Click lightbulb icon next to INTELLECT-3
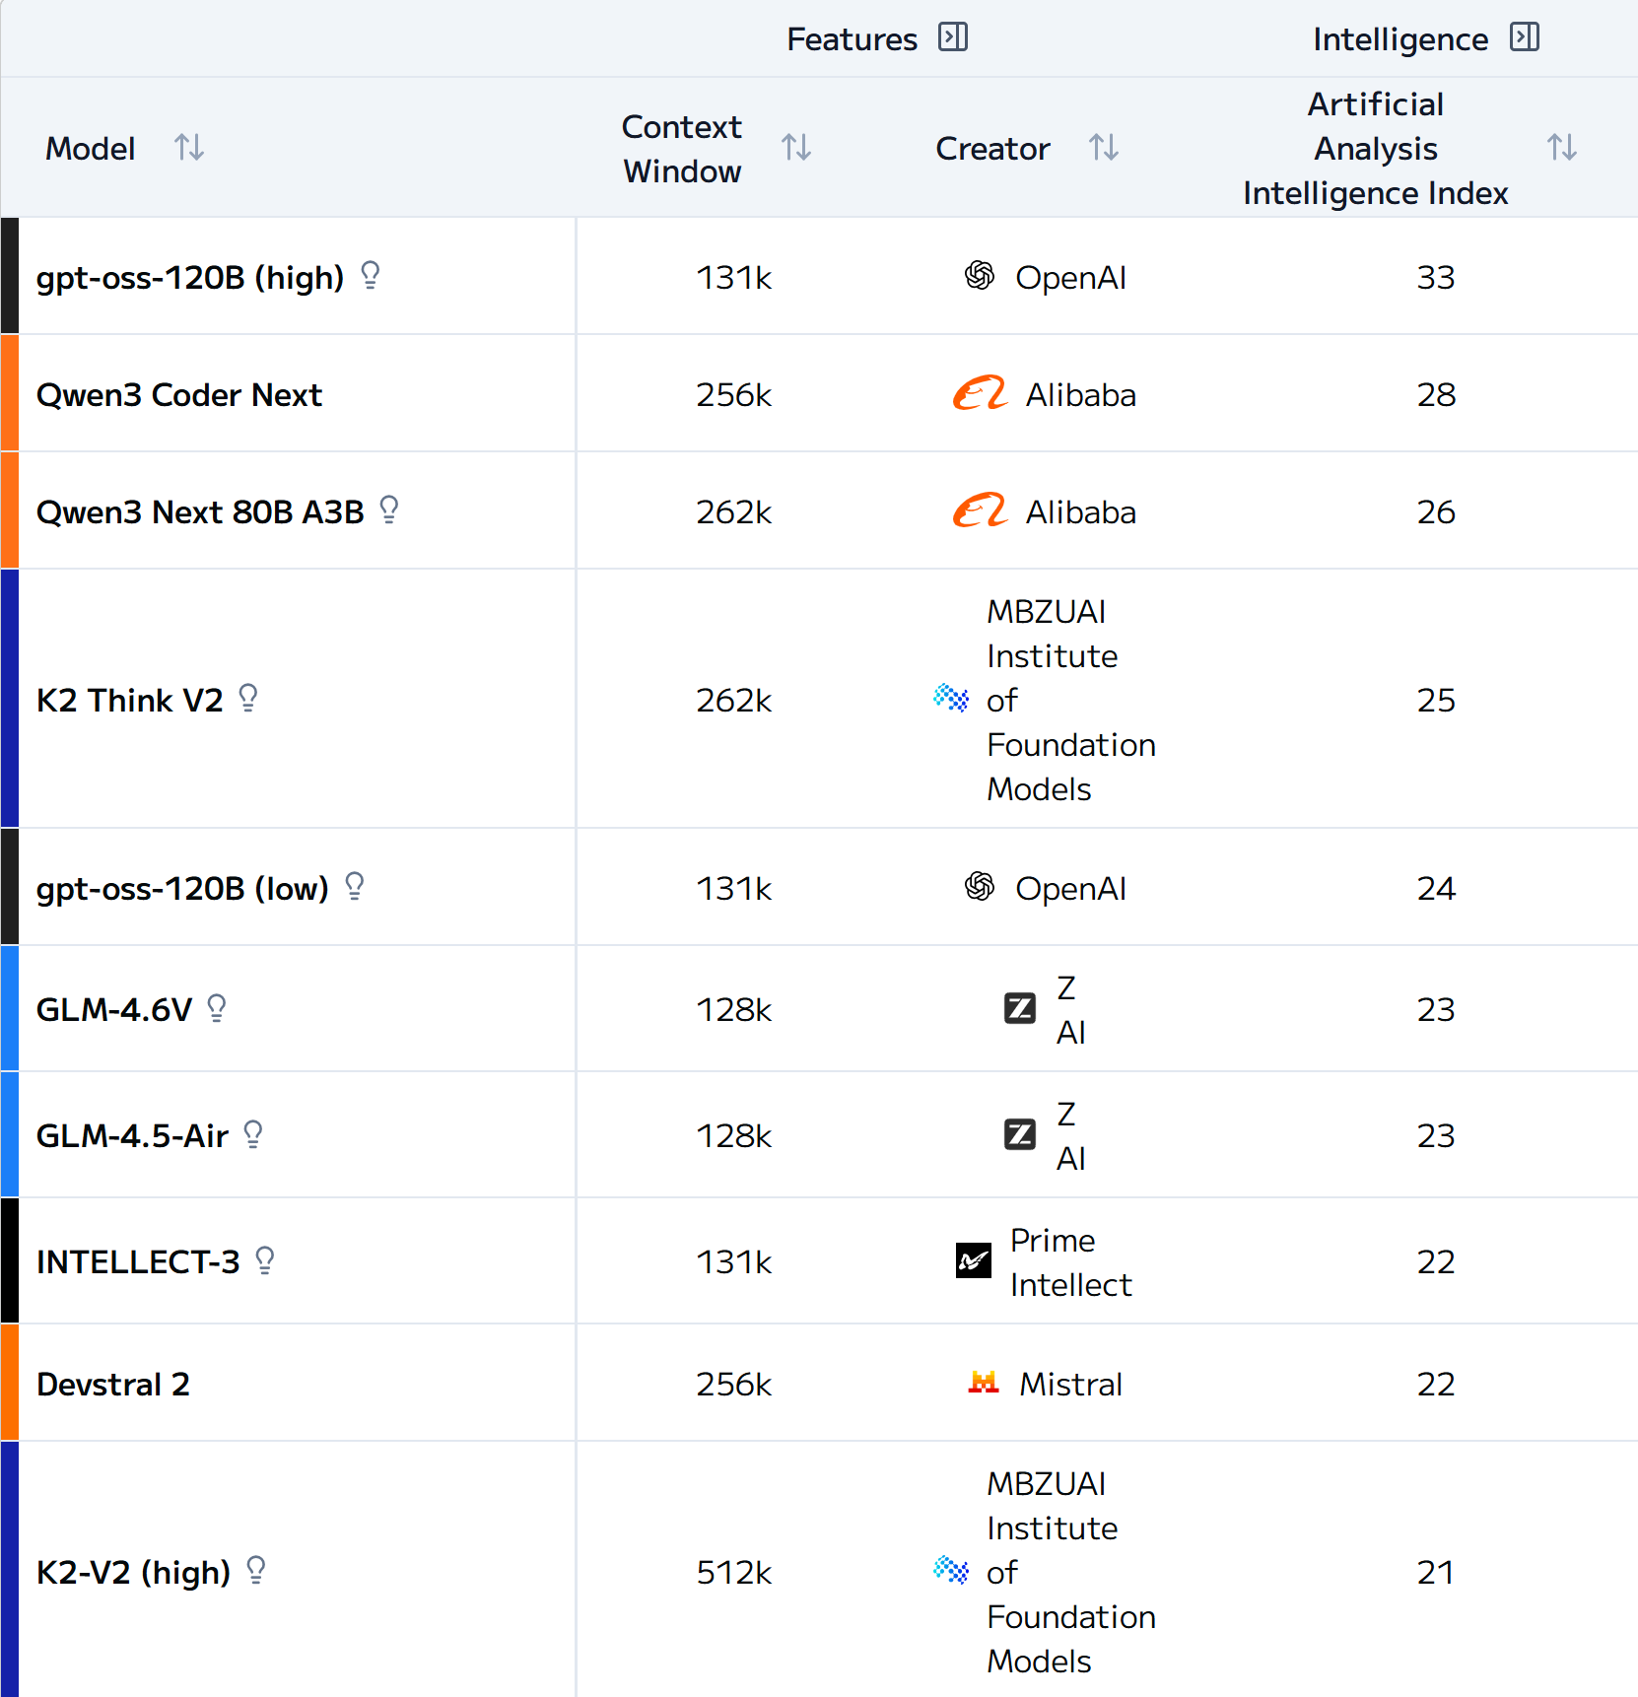Screen dimensions: 1638x1697 coord(265,1259)
